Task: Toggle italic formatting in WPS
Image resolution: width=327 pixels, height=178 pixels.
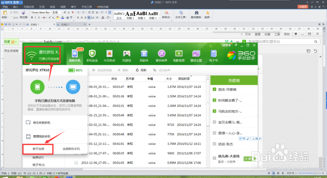Action: [x=35, y=18]
